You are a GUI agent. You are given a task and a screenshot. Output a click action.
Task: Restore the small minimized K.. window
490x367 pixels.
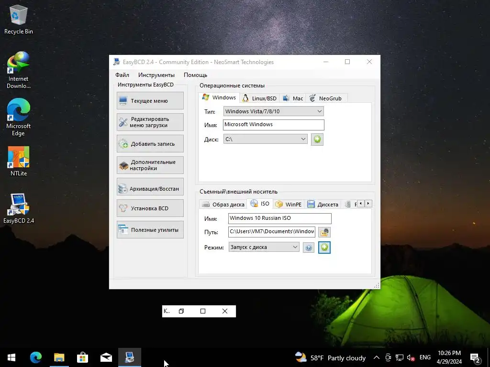pyautogui.click(x=181, y=311)
